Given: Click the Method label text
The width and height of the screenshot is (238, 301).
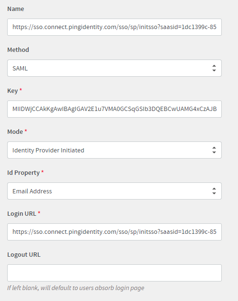Looking at the screenshot, I should [x=18, y=50].
